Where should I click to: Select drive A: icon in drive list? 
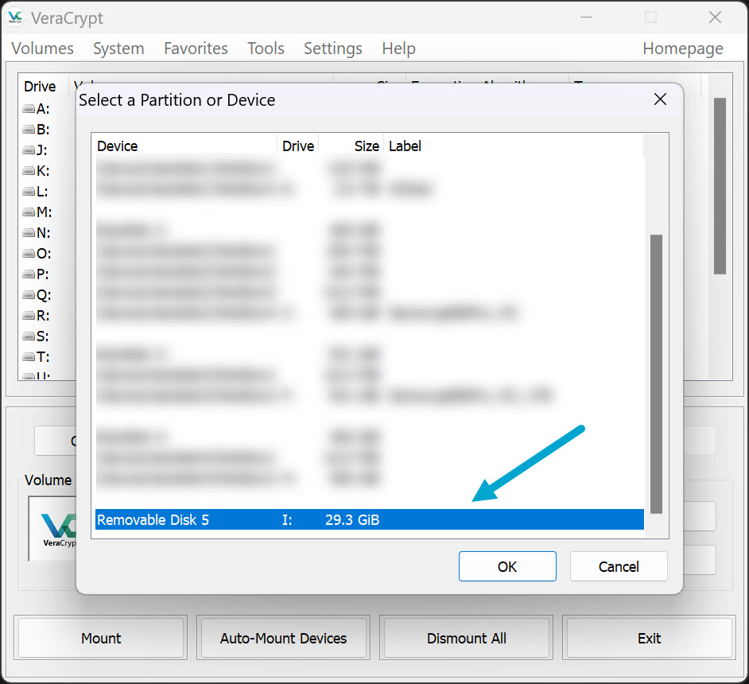coord(29,109)
